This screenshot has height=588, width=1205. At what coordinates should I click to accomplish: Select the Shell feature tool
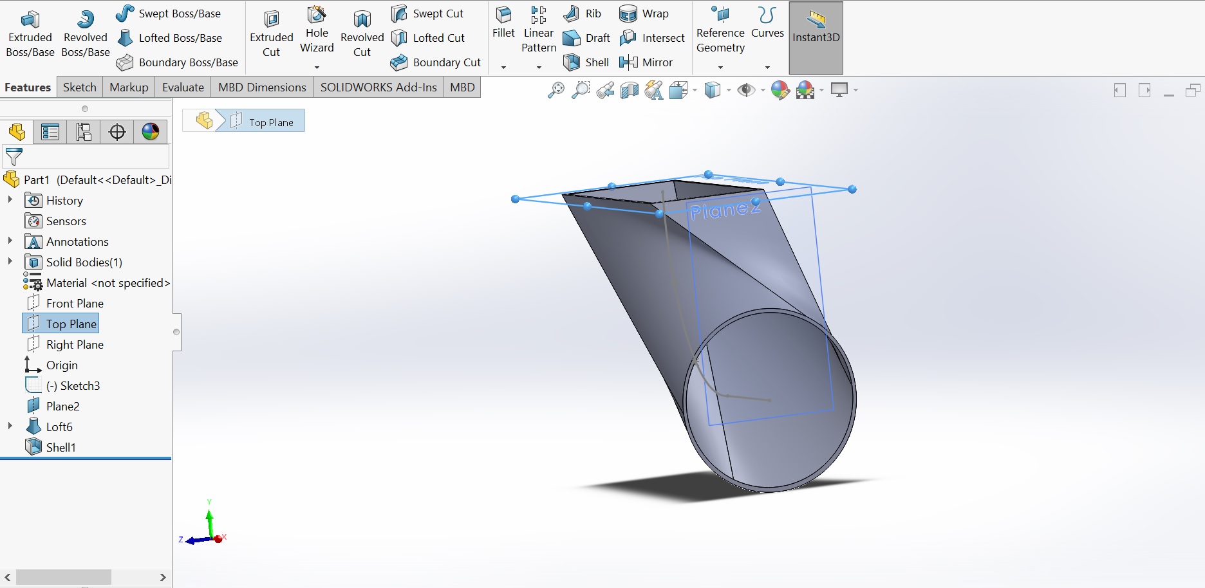[585, 62]
